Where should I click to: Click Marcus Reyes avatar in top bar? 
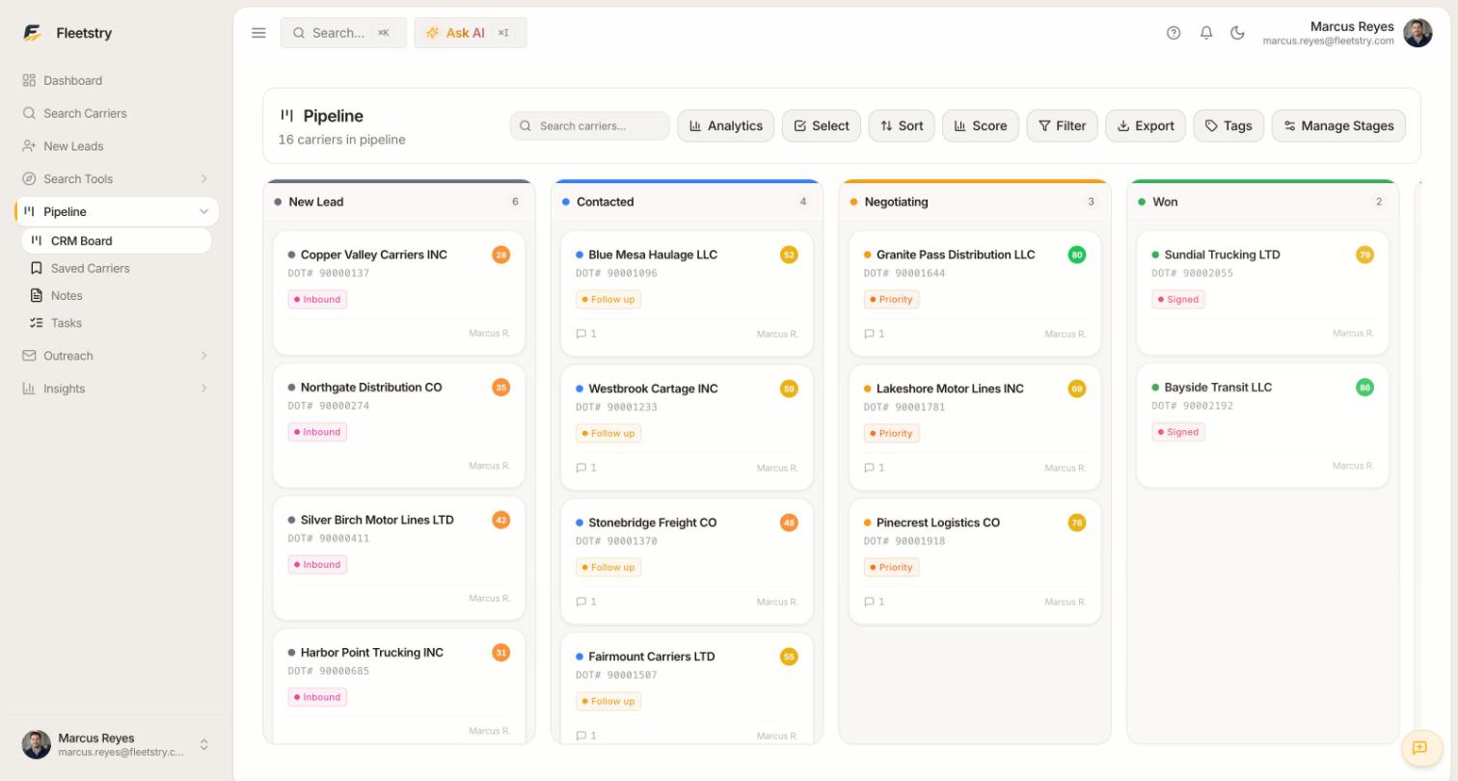1417,33
